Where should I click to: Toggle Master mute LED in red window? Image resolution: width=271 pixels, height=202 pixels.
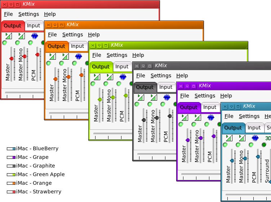point(5,42)
